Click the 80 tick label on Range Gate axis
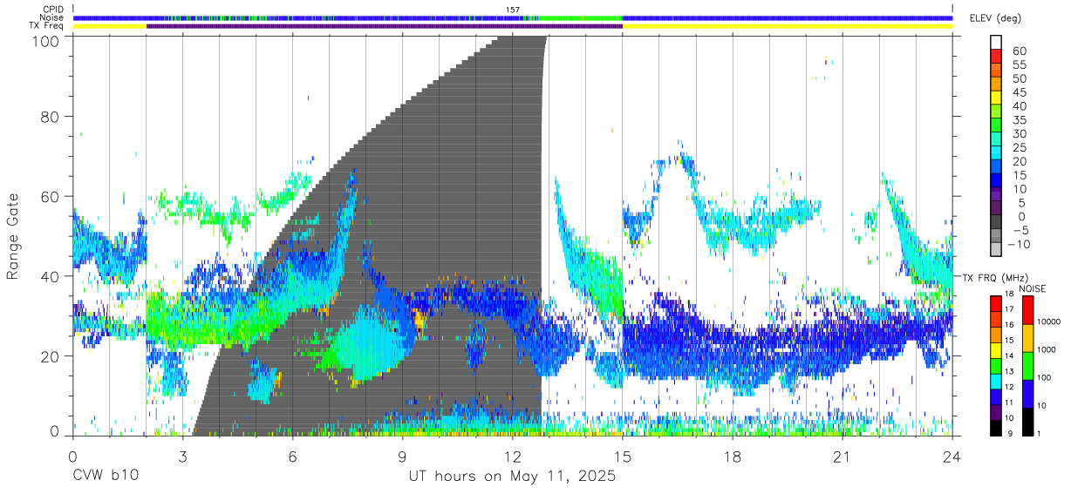The image size is (1071, 494). (51, 116)
